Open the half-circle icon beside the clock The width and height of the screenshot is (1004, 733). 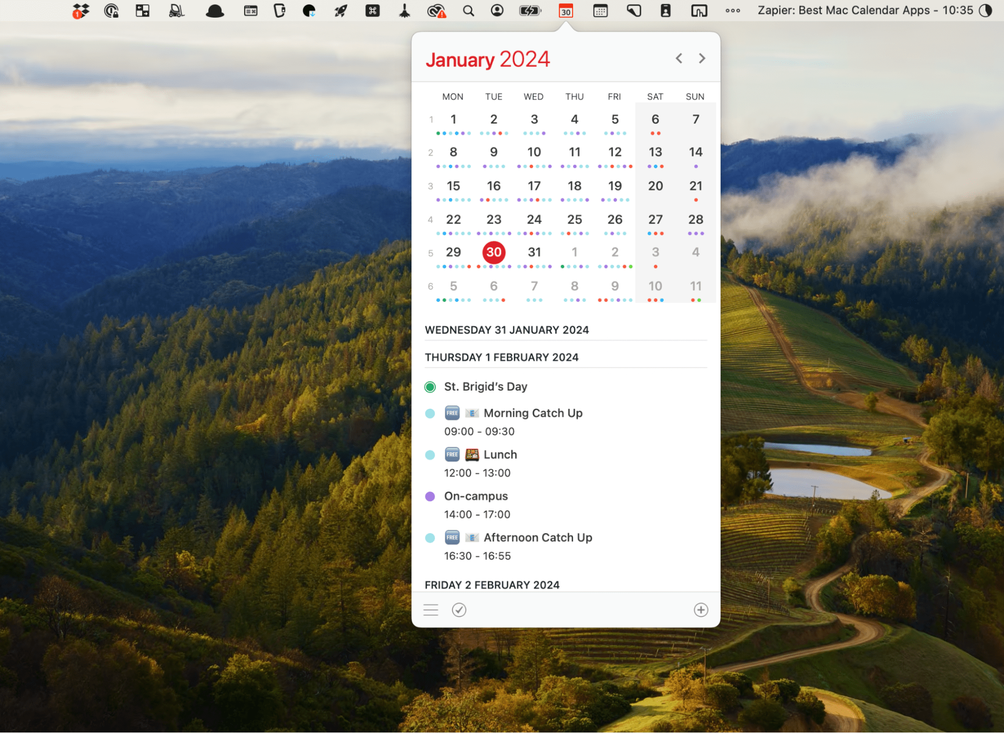click(x=985, y=11)
